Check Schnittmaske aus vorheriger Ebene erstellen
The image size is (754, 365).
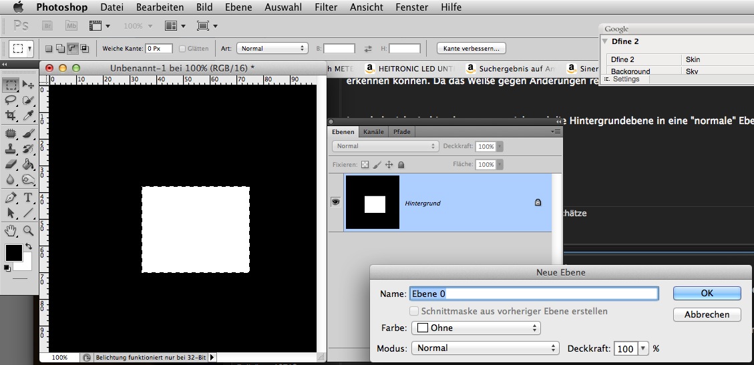[x=414, y=311]
